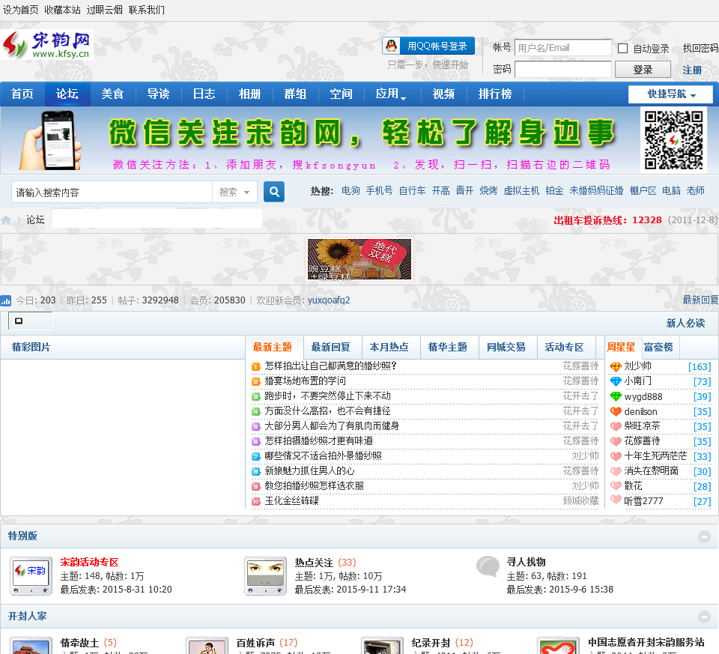Expand the 快捷导航 dropdown
Screen dimensions: 719x654
[x=670, y=94]
